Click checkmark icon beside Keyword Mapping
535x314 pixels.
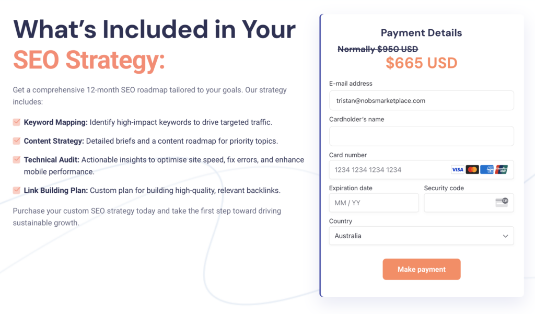point(17,122)
